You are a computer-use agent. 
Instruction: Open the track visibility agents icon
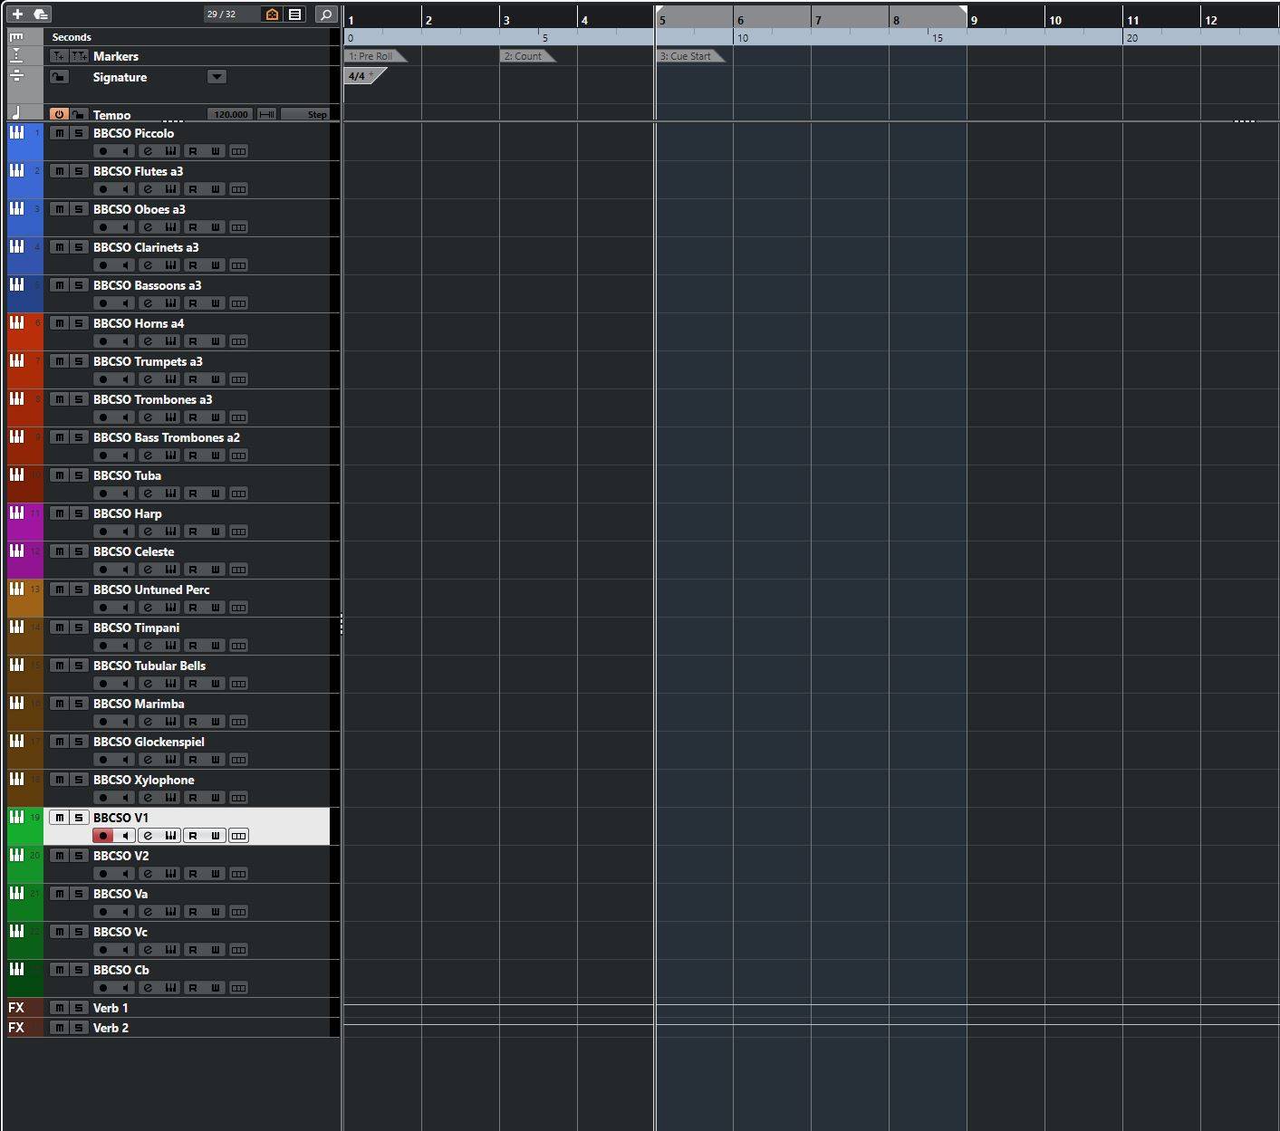[272, 14]
